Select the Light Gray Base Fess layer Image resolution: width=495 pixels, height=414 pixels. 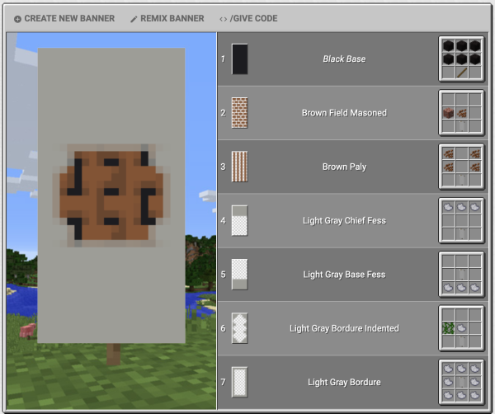point(343,275)
